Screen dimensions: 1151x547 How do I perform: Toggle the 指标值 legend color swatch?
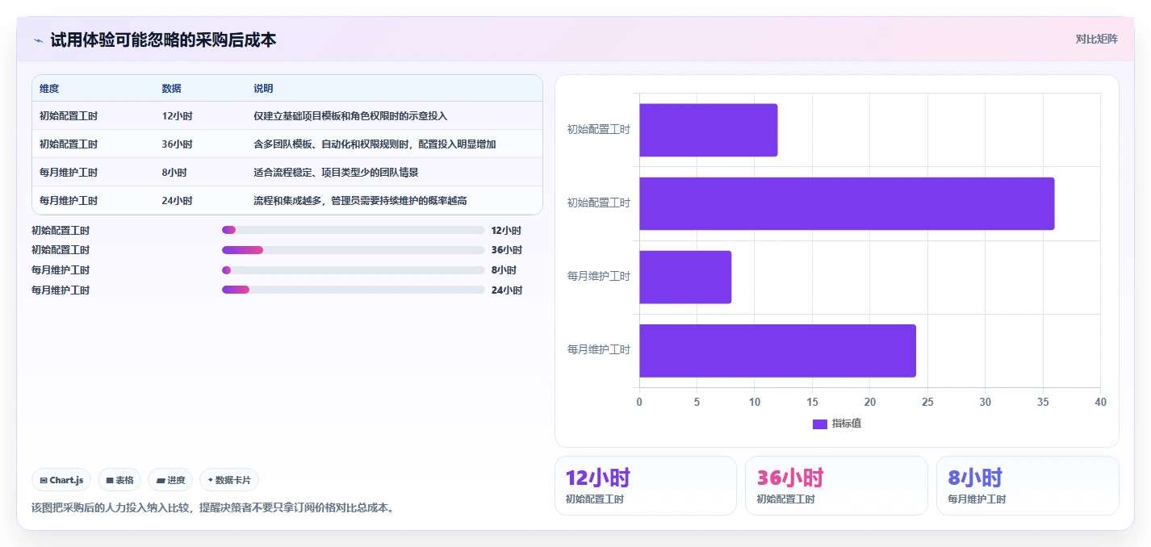pos(820,424)
